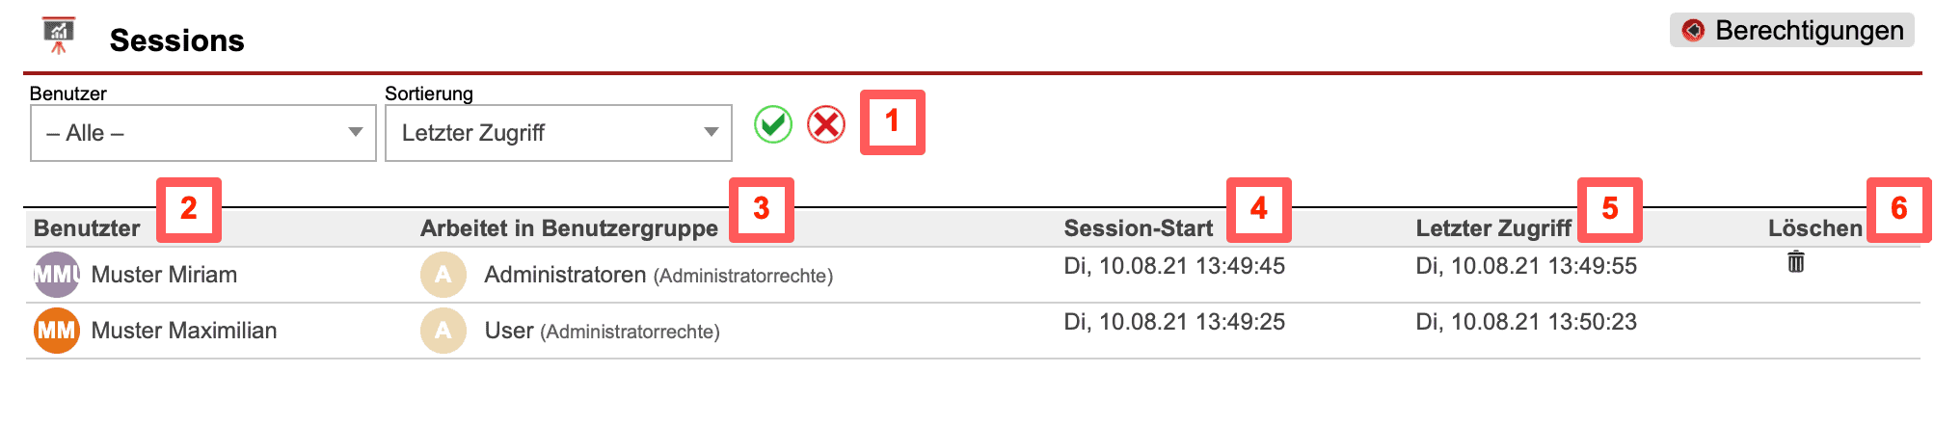Click the Administratoren group badge icon
Screen dimensions: 1934x426
[443, 275]
